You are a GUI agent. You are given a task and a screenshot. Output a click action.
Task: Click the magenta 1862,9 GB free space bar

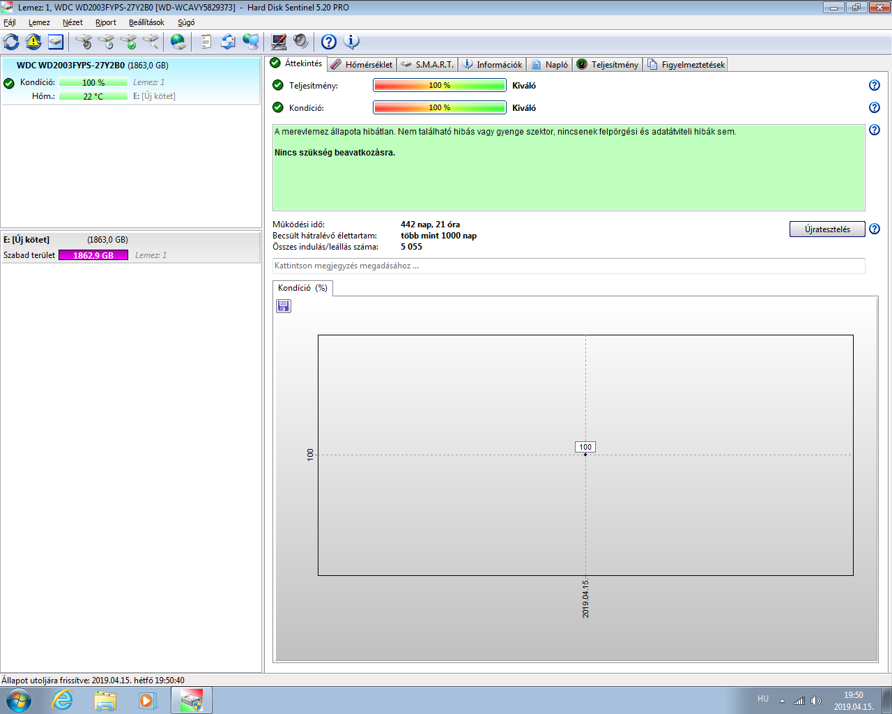[x=93, y=255]
